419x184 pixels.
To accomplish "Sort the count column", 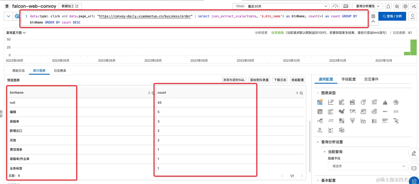I will tap(297, 93).
